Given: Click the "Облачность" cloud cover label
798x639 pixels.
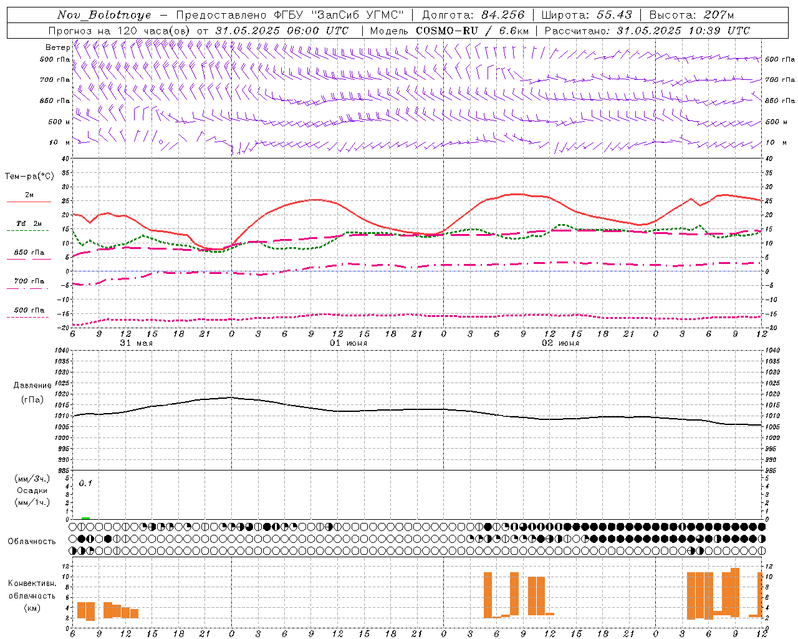Looking at the screenshot, I should click(32, 541).
